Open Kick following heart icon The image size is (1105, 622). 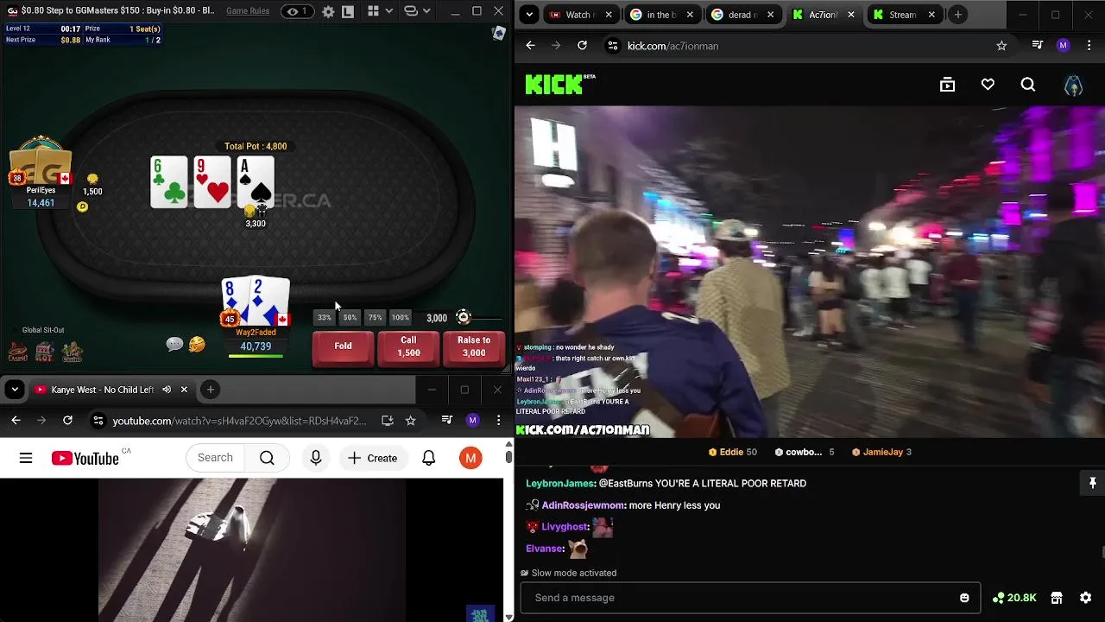[x=988, y=85]
